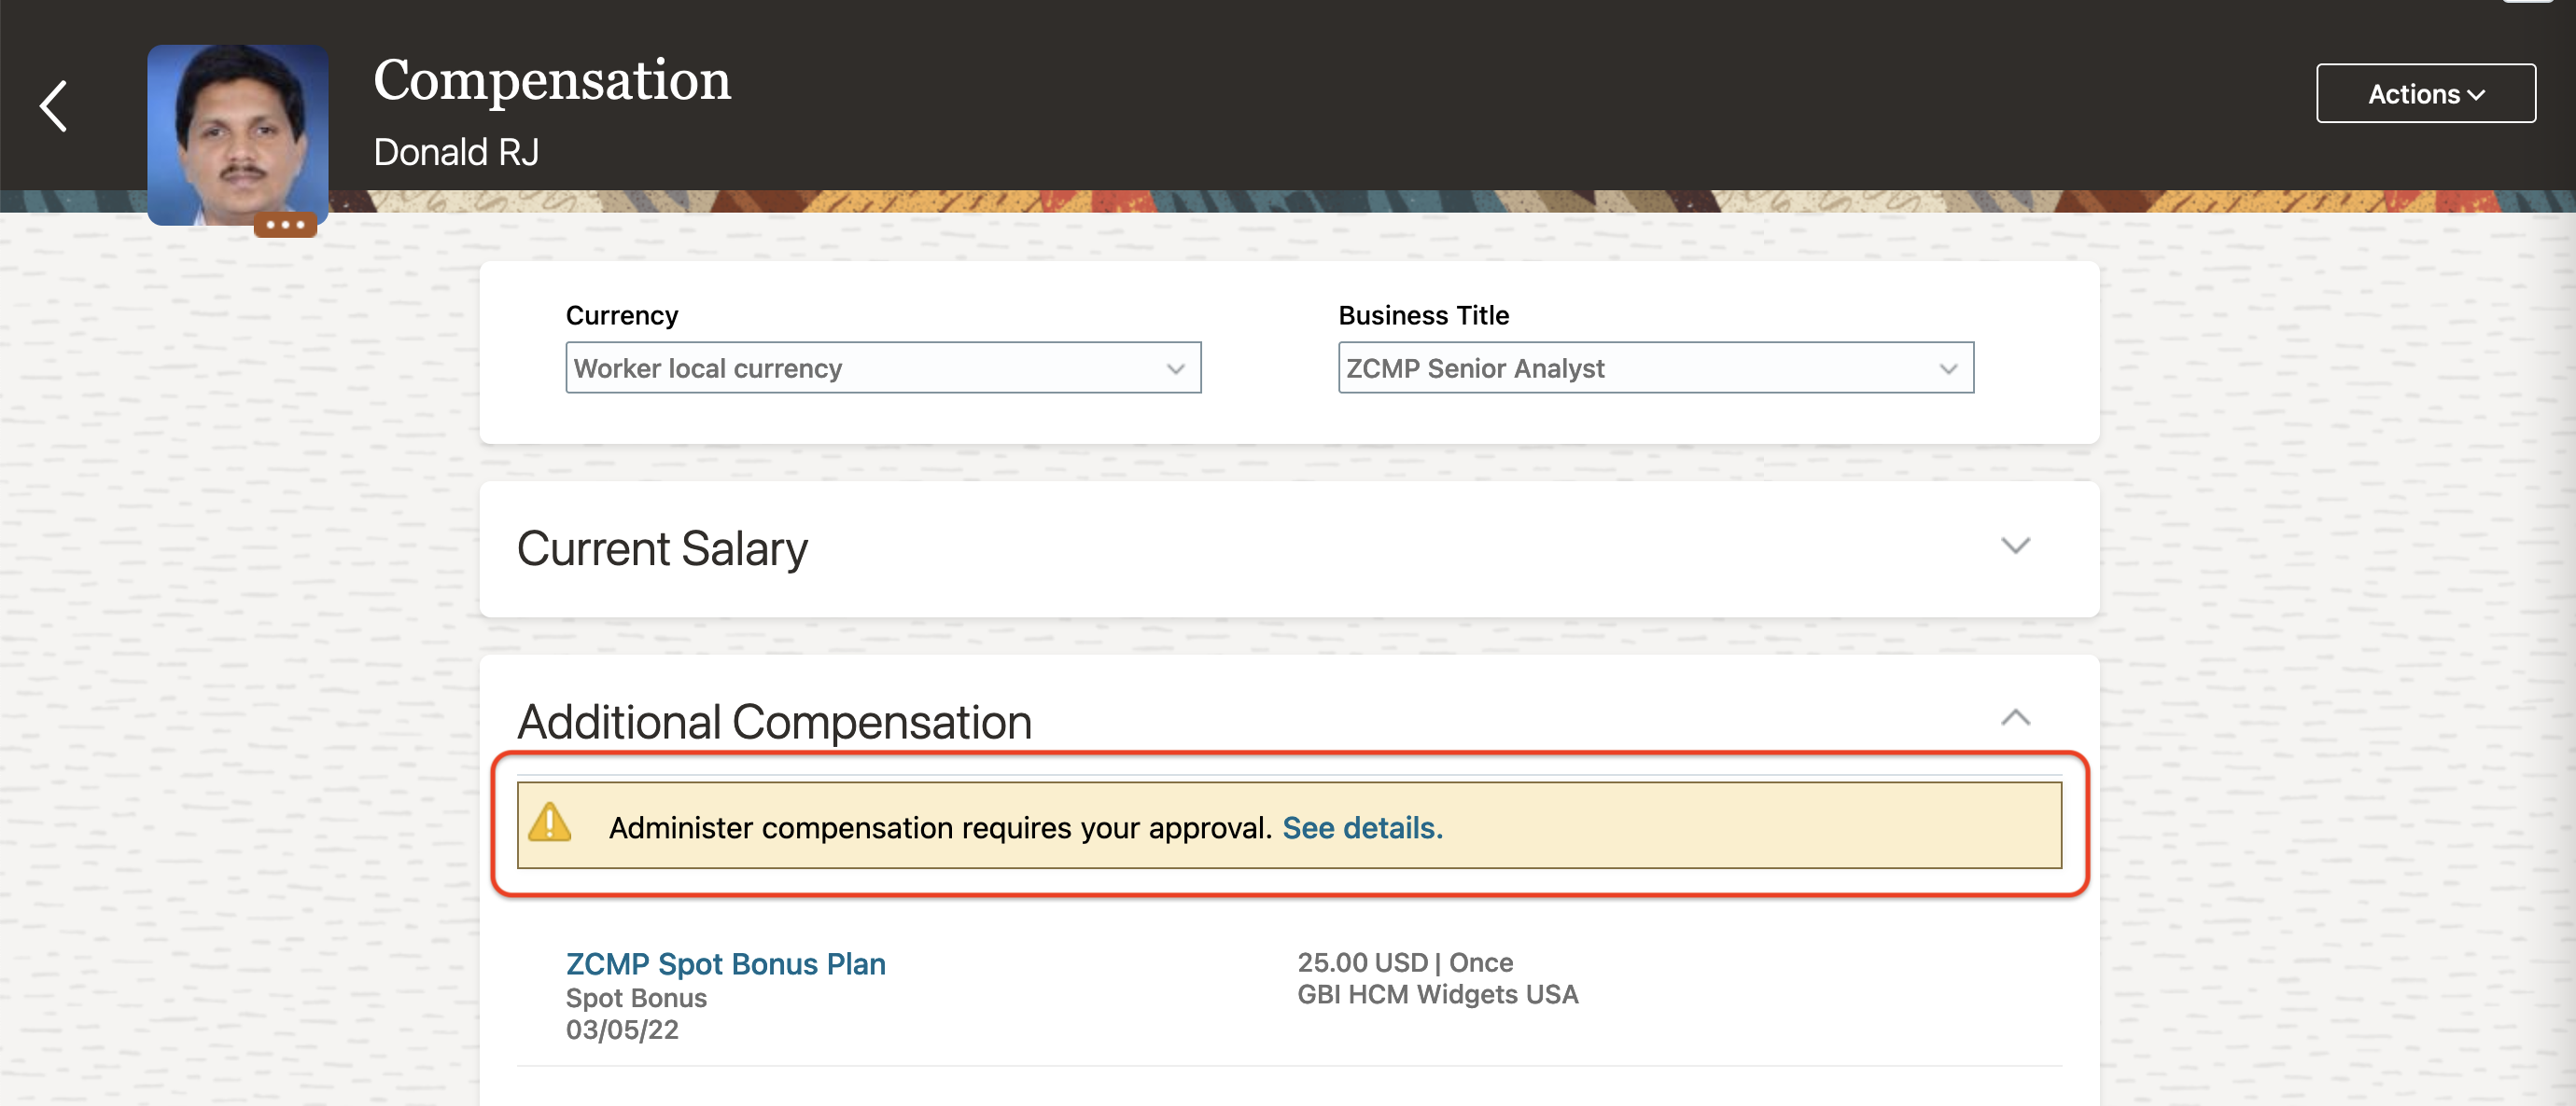The image size is (2576, 1106).
Task: Click the Business Title chevron arrow
Action: click(1947, 368)
